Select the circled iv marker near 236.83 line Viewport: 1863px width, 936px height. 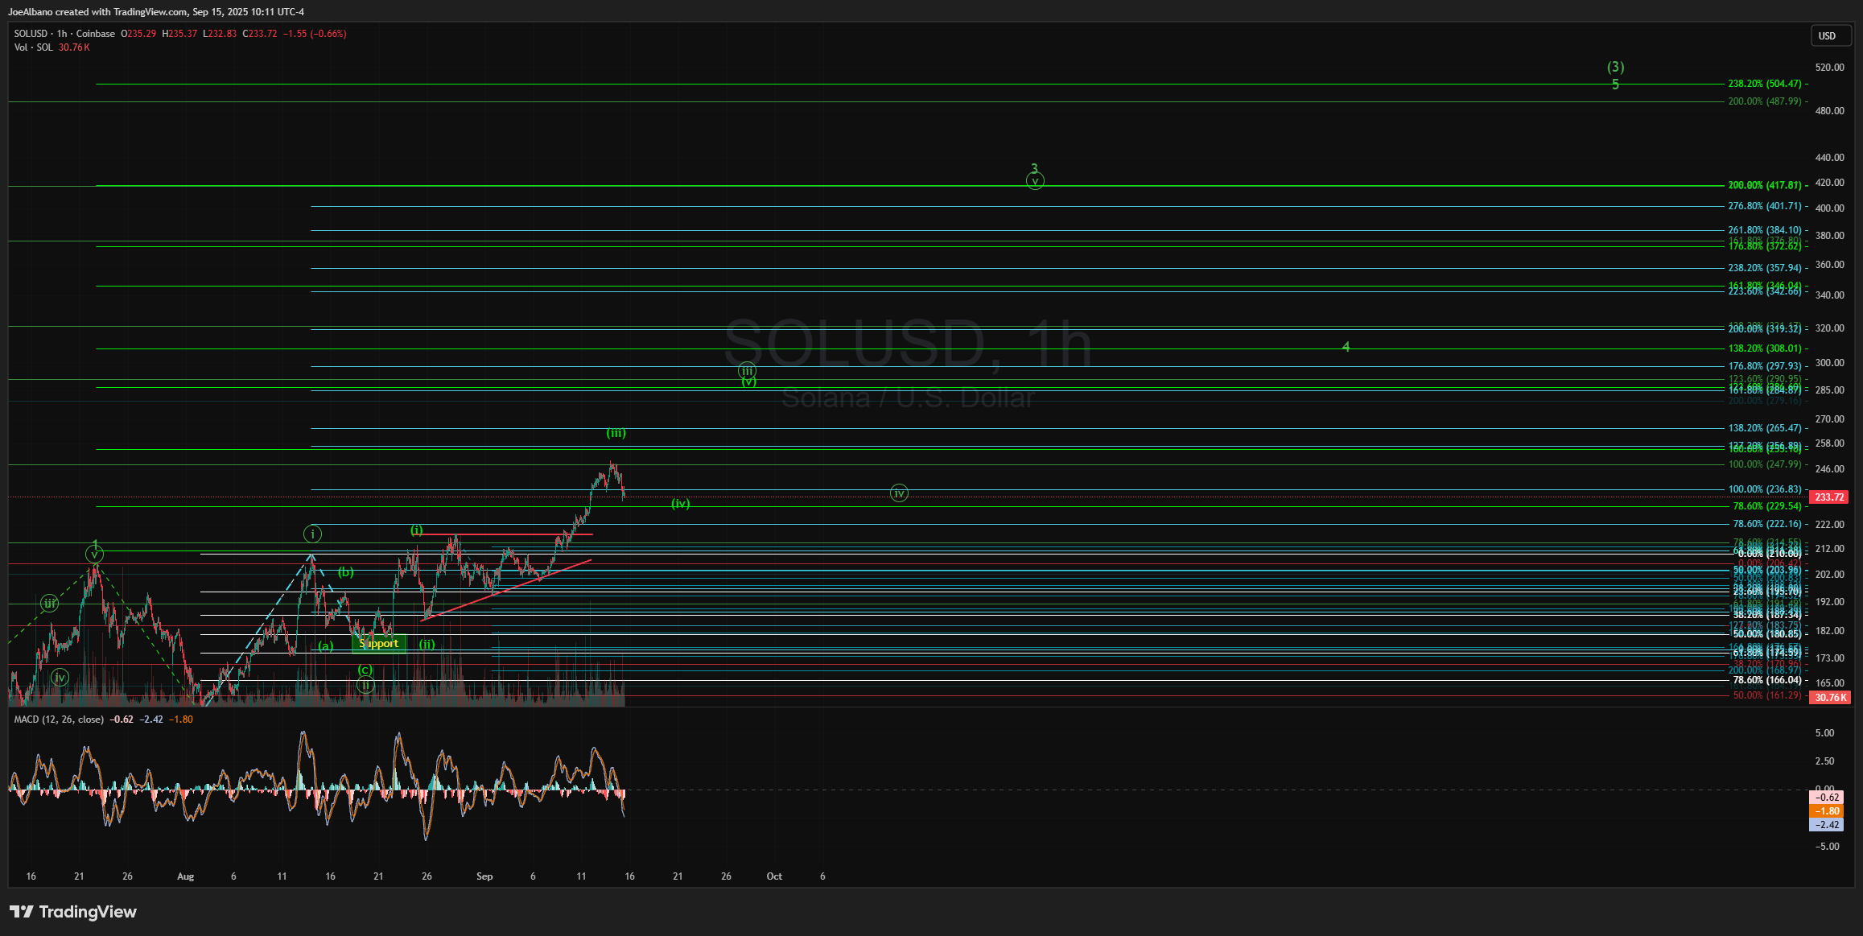899,493
